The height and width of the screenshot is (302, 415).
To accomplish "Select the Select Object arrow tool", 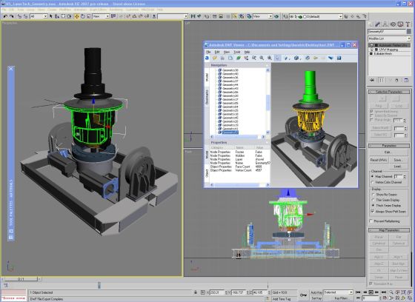I will tap(51, 16).
